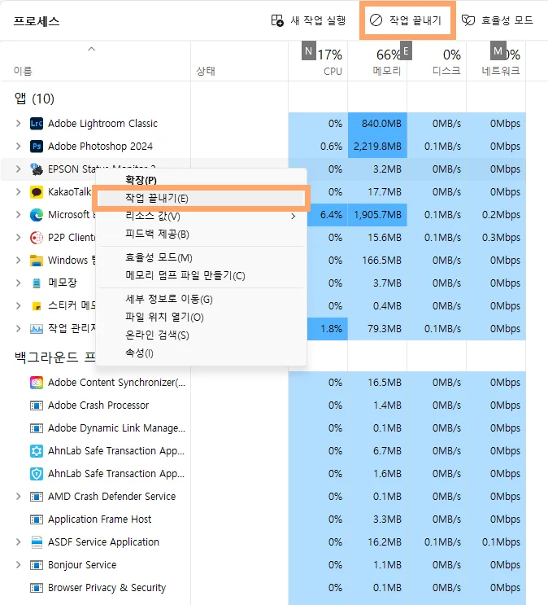Click the AhnLab gear icon, 6.7MB row
548x605 pixels.
[37, 450]
